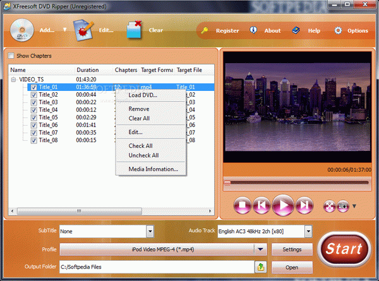This screenshot has width=379, height=281.
Task: Choose Load DVD... from context menu
Action: click(x=151, y=95)
